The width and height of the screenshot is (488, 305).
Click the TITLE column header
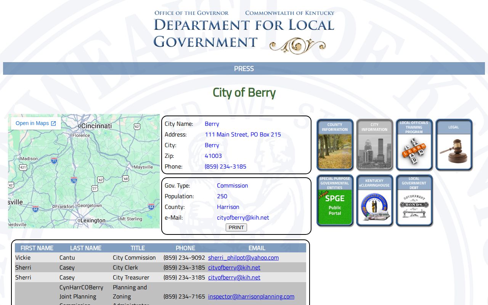point(138,248)
